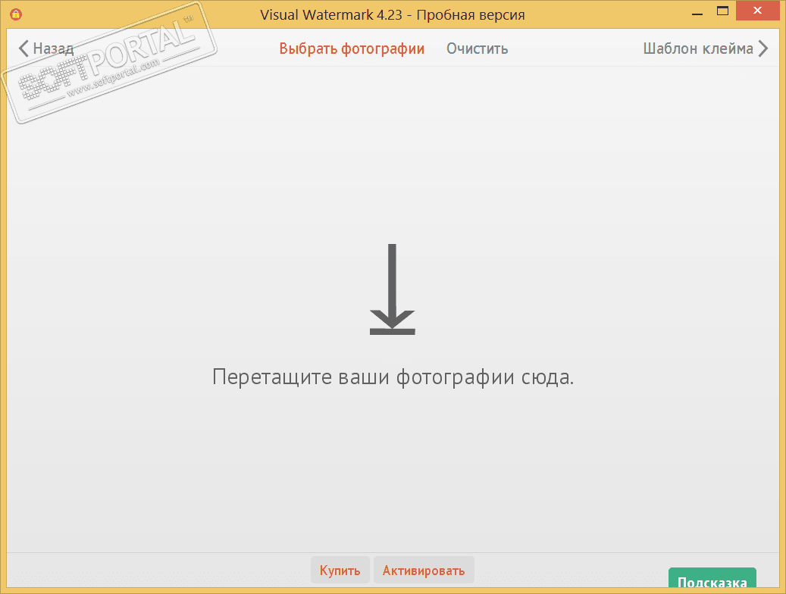Viewport: 786px width, 594px height.
Task: Click the Купить button
Action: click(x=340, y=570)
